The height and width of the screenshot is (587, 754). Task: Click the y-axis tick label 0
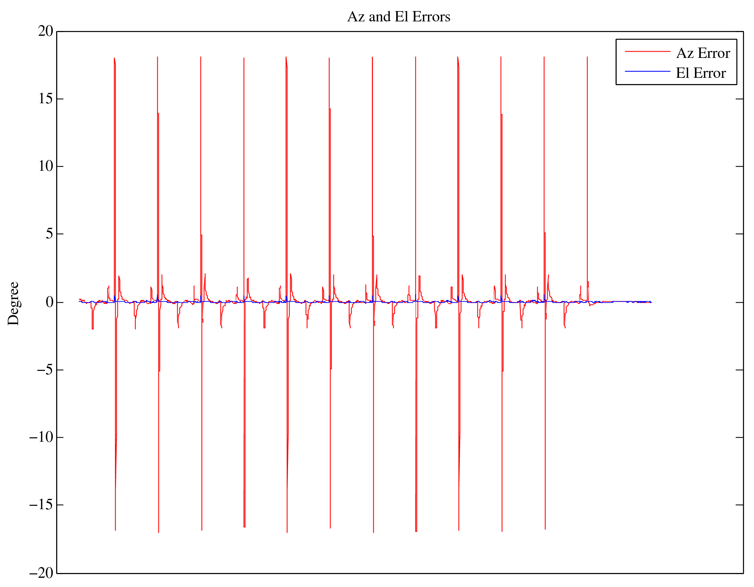(49, 302)
